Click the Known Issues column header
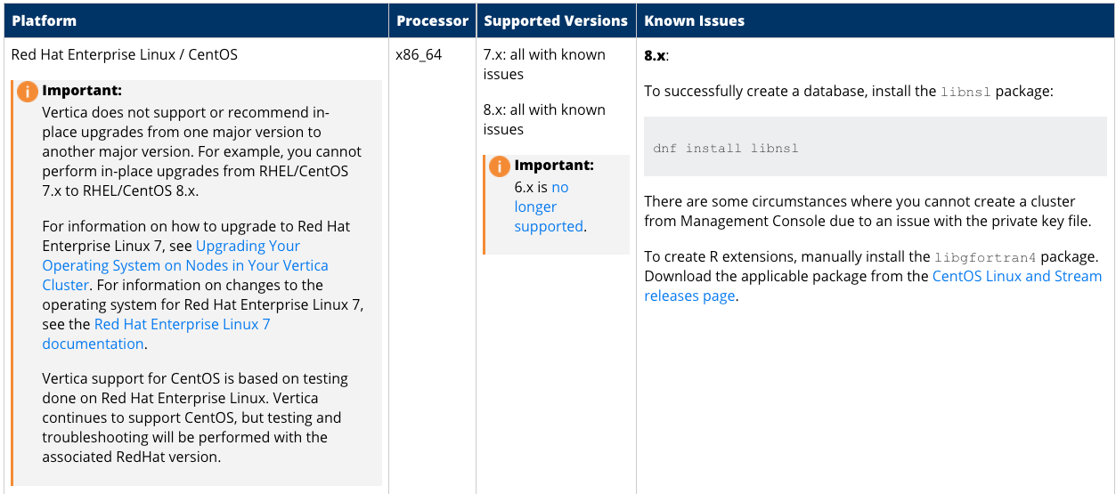The image size is (1116, 494). (x=694, y=20)
